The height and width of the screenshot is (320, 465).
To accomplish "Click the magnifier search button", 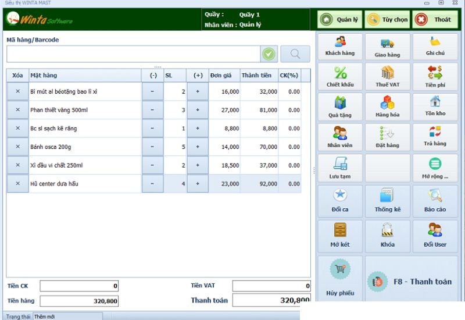I will pyautogui.click(x=295, y=54).
